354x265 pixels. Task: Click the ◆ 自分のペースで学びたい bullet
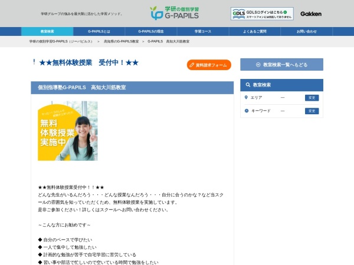65,240
